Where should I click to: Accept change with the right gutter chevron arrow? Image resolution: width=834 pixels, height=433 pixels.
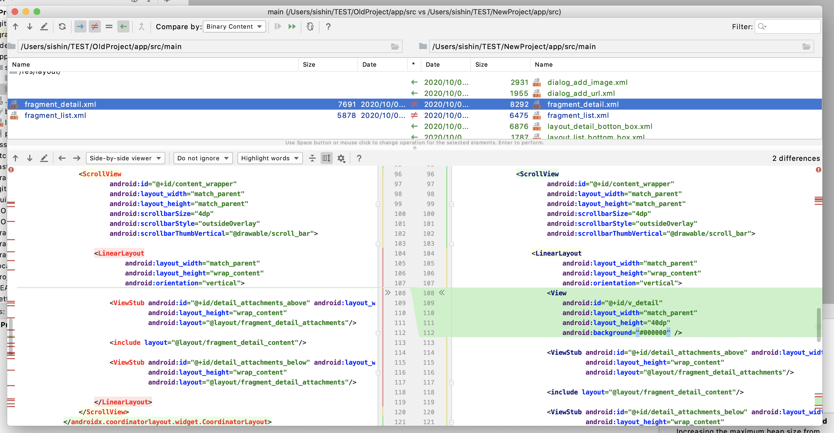(442, 293)
